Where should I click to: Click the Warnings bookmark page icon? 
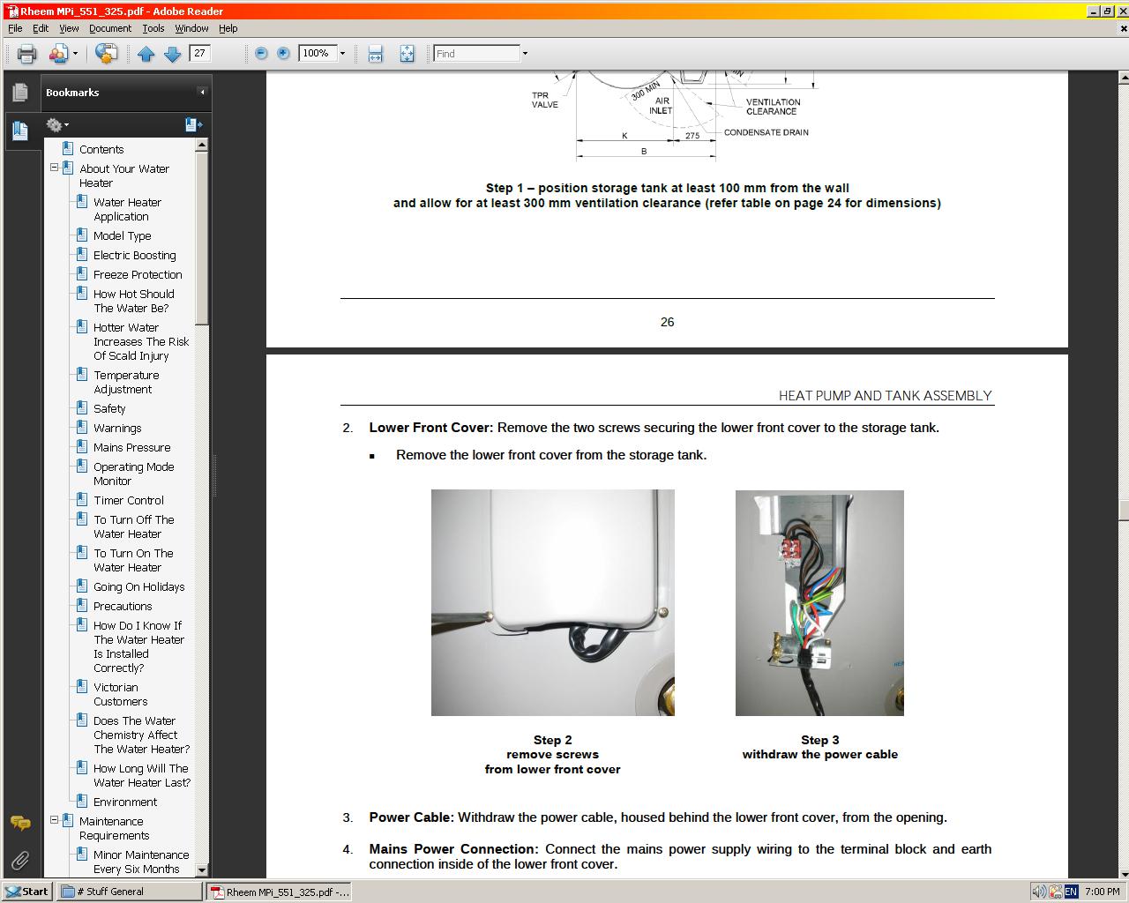click(81, 428)
